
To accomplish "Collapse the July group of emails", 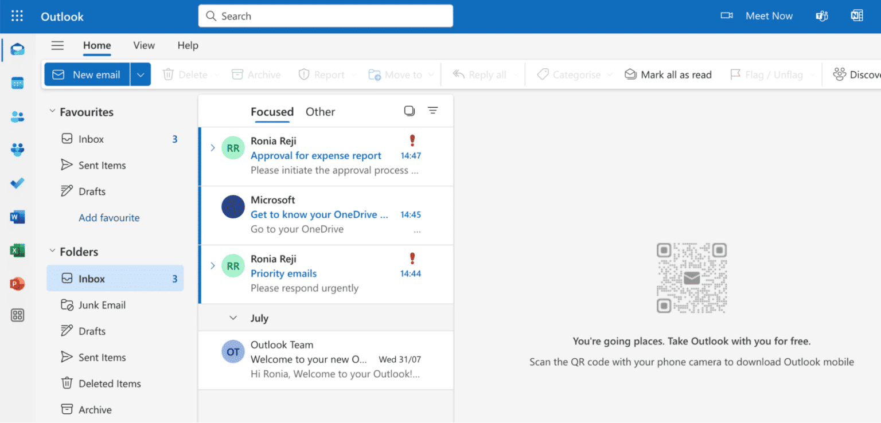I will click(x=233, y=318).
